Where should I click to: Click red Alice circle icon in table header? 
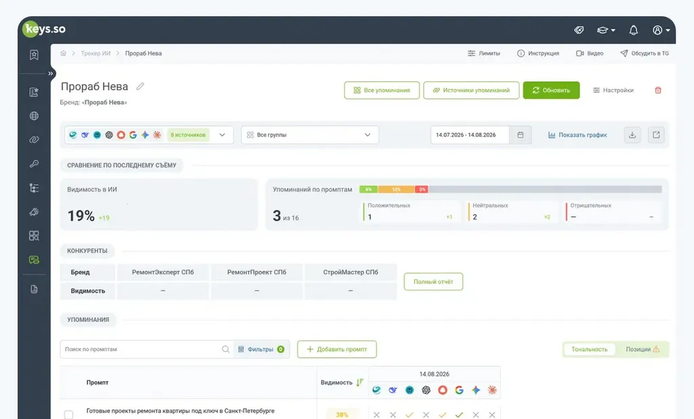point(443,391)
